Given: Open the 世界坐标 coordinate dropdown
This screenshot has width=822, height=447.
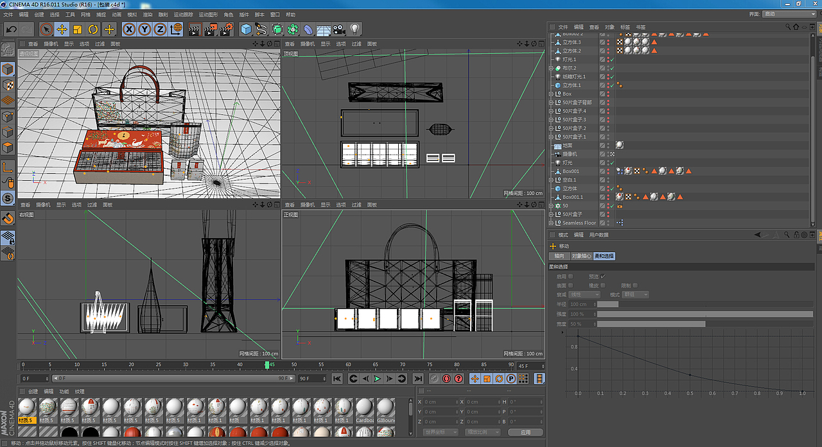Looking at the screenshot, I should 442,432.
